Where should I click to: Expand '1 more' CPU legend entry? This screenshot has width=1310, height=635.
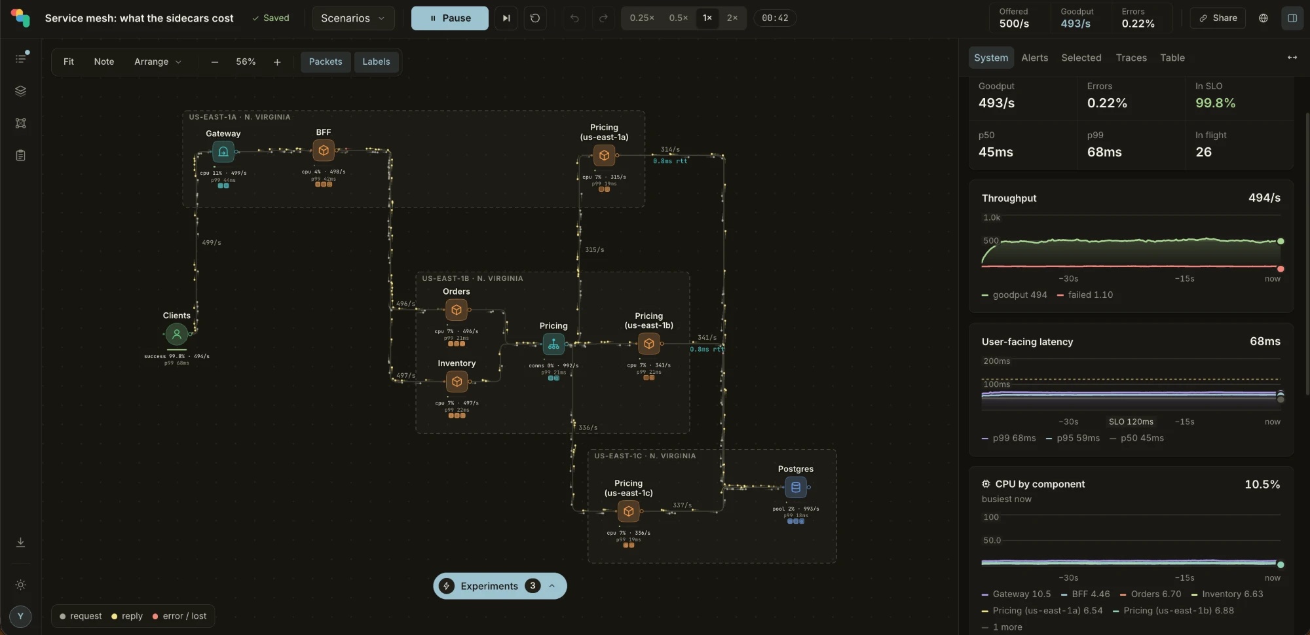pyautogui.click(x=1007, y=627)
